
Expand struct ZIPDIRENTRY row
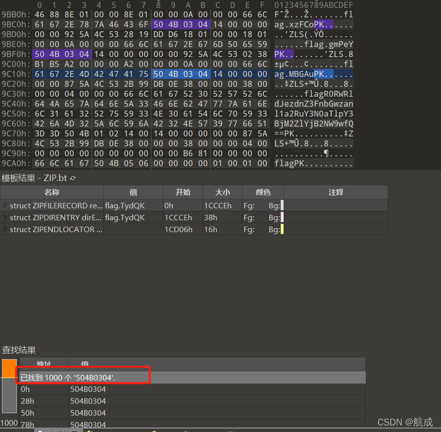[5, 217]
